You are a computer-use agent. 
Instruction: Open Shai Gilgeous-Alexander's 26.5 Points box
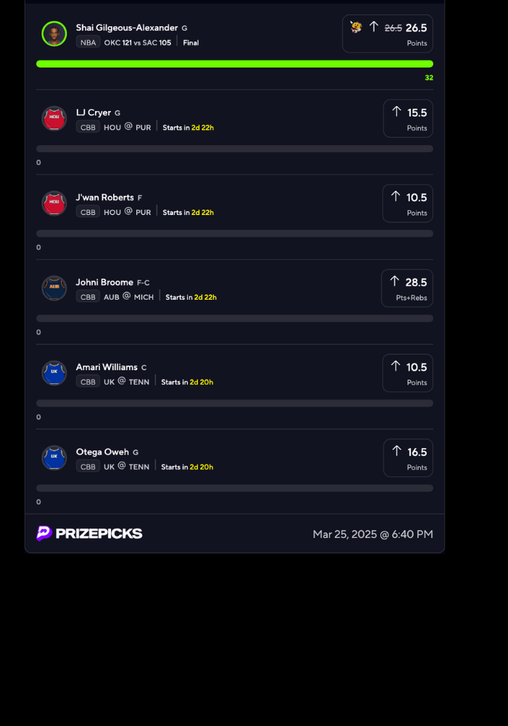point(388,34)
